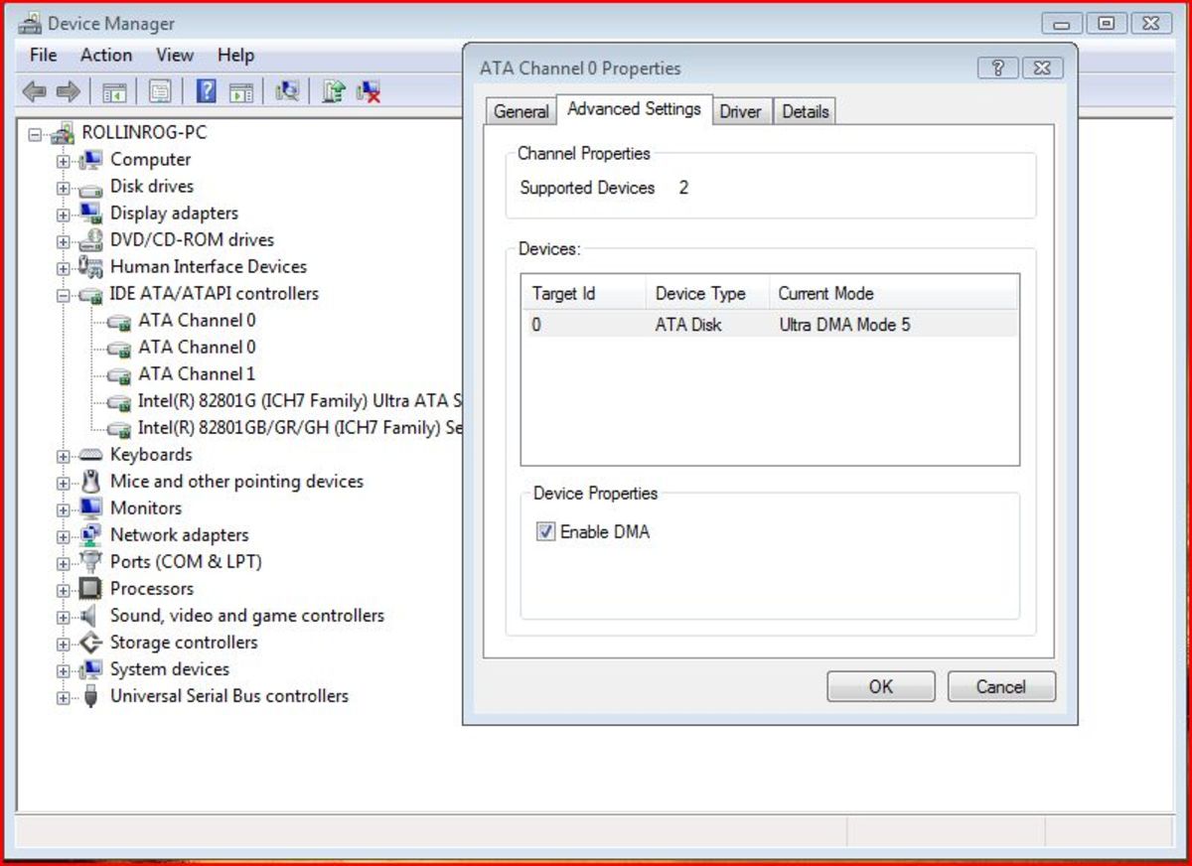Uncheck the Enable DMA checkbox
The height and width of the screenshot is (866, 1192).
coord(544,531)
